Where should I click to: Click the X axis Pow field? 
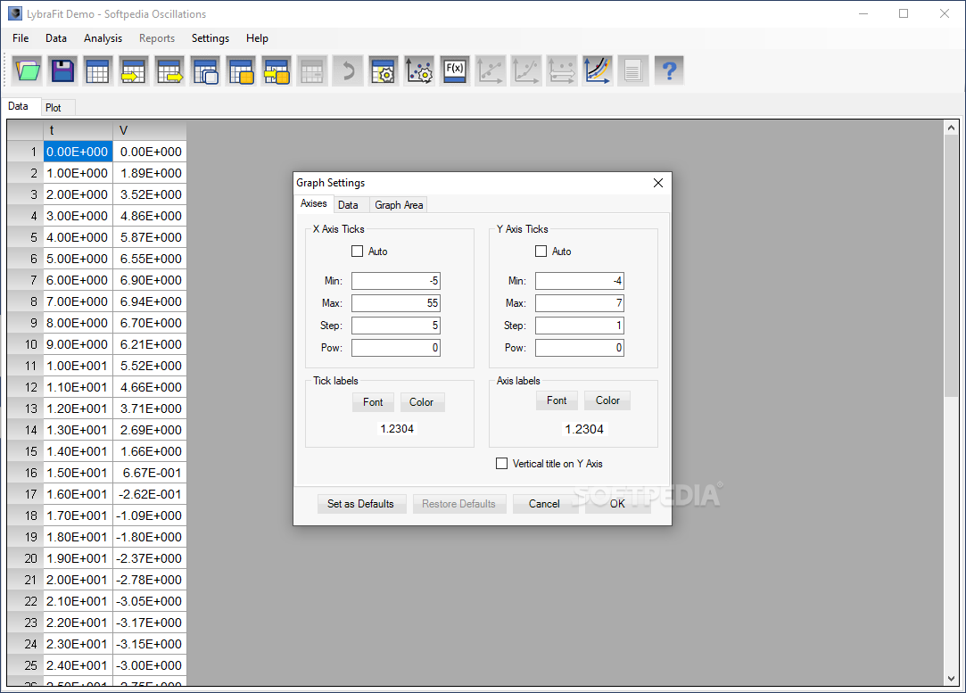[395, 348]
